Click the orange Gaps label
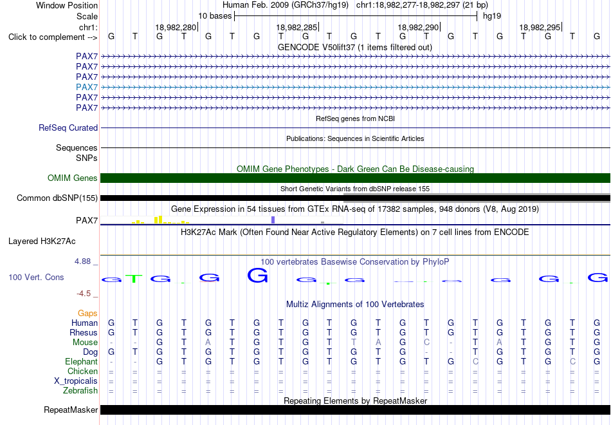611x425 pixels. click(x=87, y=314)
